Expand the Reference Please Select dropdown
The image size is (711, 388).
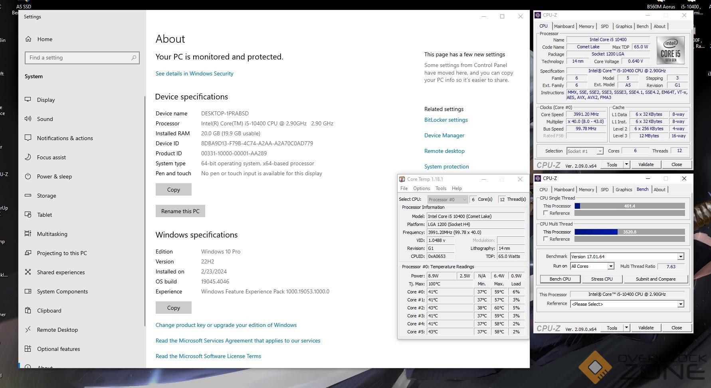tap(680, 304)
